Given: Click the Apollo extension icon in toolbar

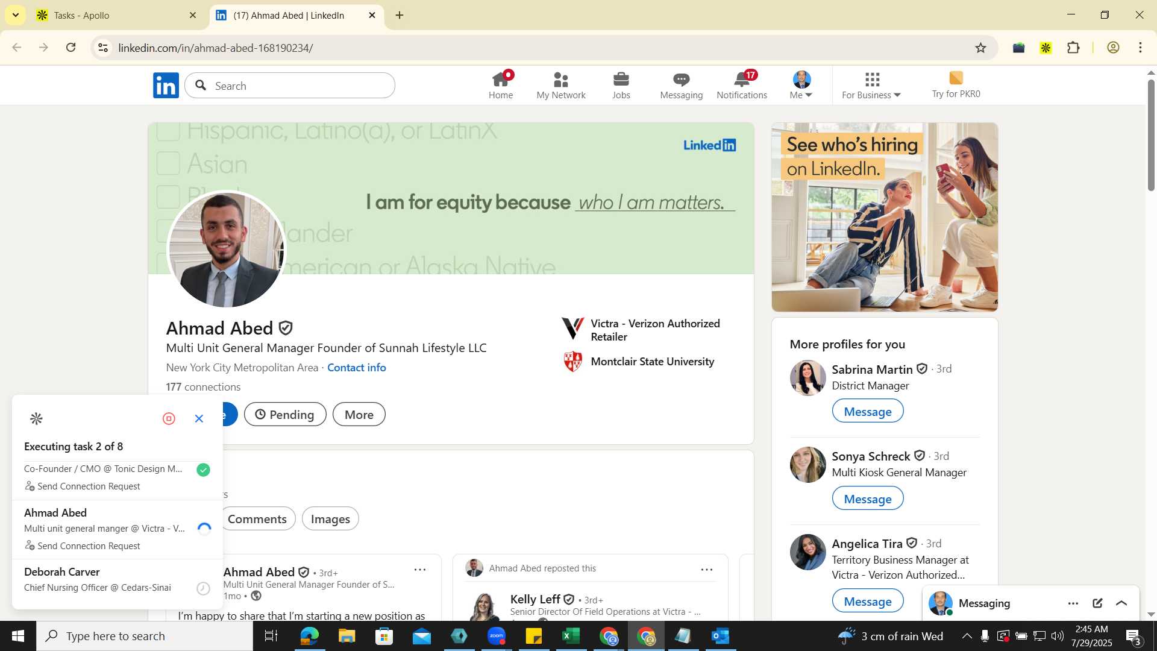Looking at the screenshot, I should coord(1046,48).
